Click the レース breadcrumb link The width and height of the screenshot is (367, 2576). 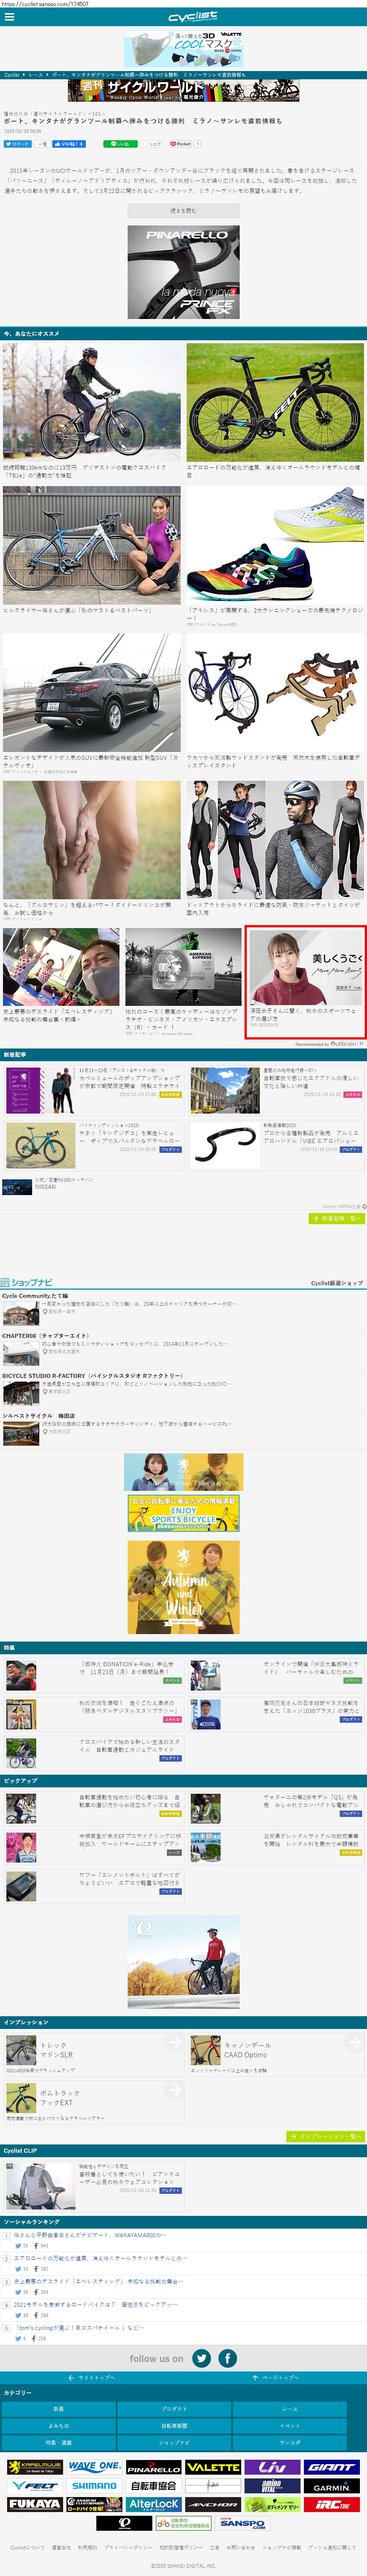[36, 75]
